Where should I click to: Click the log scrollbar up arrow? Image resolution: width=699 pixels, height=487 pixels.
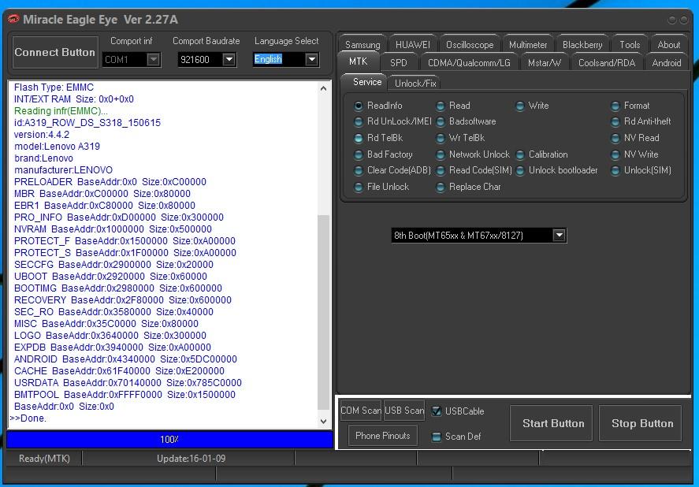324,89
